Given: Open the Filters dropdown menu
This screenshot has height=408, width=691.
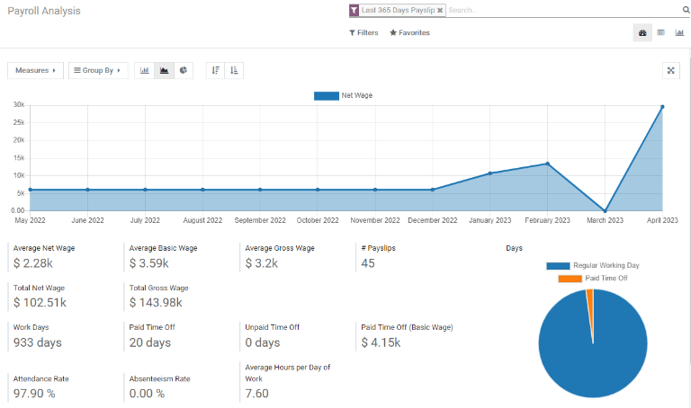Looking at the screenshot, I should 363,32.
